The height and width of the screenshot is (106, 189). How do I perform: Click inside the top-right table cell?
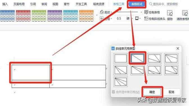78,72
